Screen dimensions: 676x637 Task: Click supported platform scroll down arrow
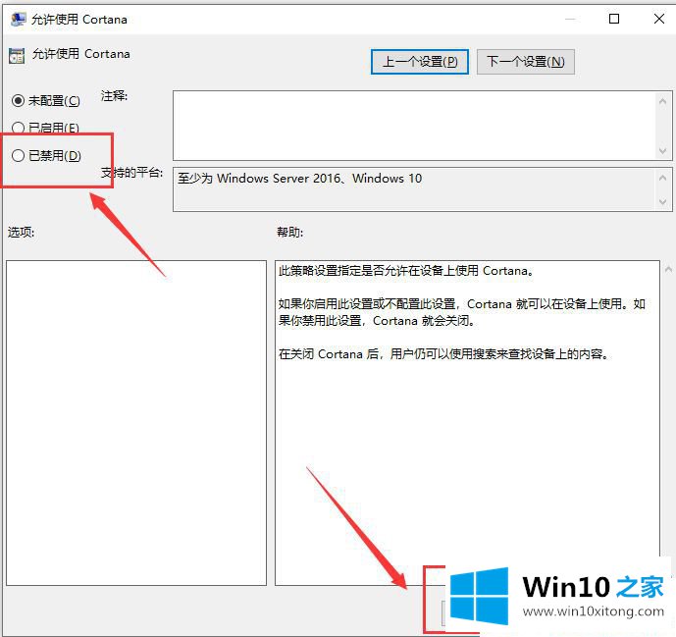coord(662,202)
